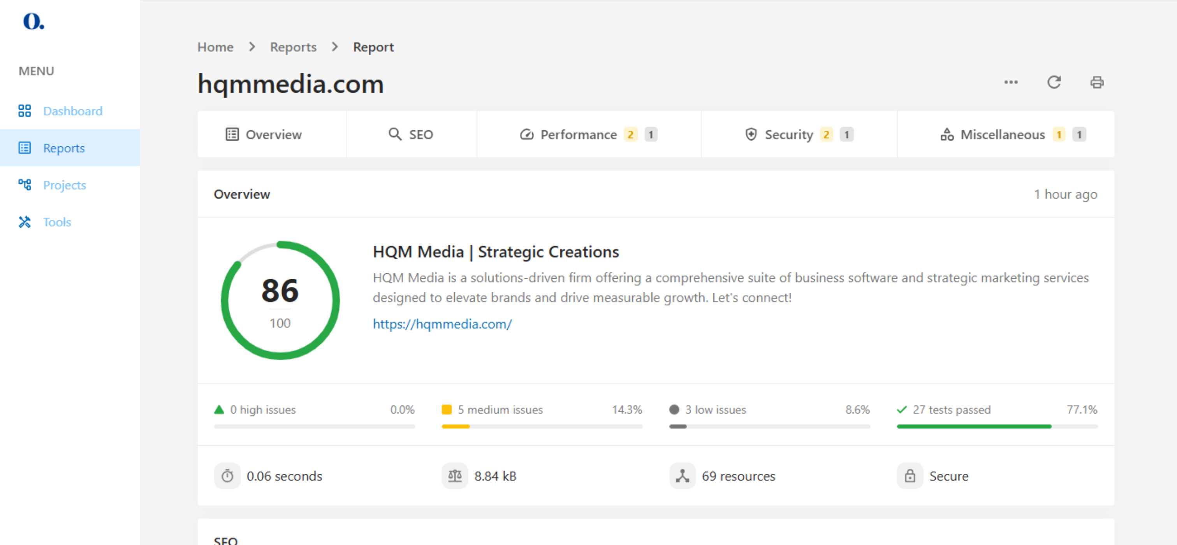1177x545 pixels.
Task: Switch to the Overview tab
Action: coord(271,134)
